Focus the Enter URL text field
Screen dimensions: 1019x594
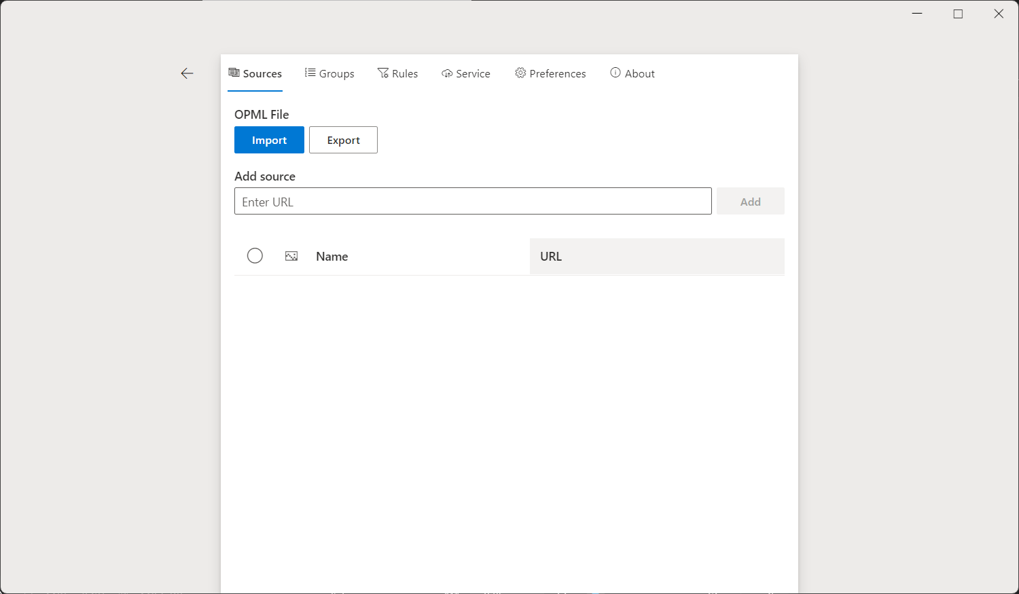[473, 202]
